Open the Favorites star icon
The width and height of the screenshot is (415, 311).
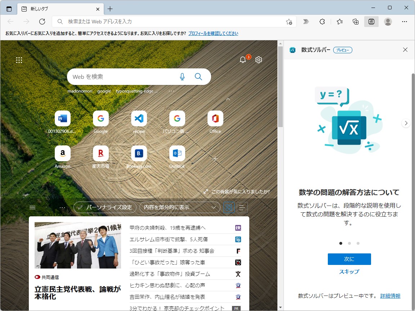339,22
